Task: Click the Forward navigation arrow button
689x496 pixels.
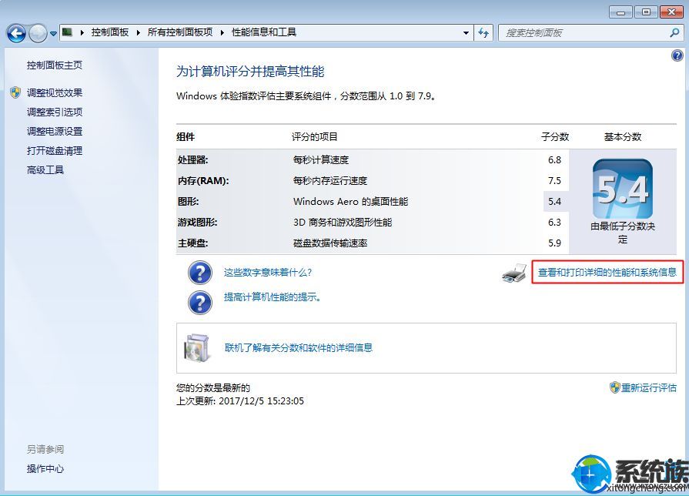Action: (x=38, y=33)
